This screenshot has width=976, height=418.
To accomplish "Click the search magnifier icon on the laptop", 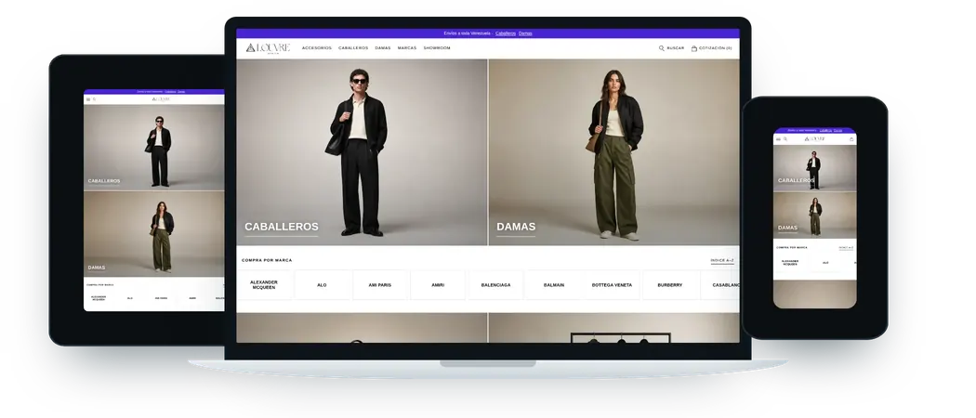I will pyautogui.click(x=661, y=48).
